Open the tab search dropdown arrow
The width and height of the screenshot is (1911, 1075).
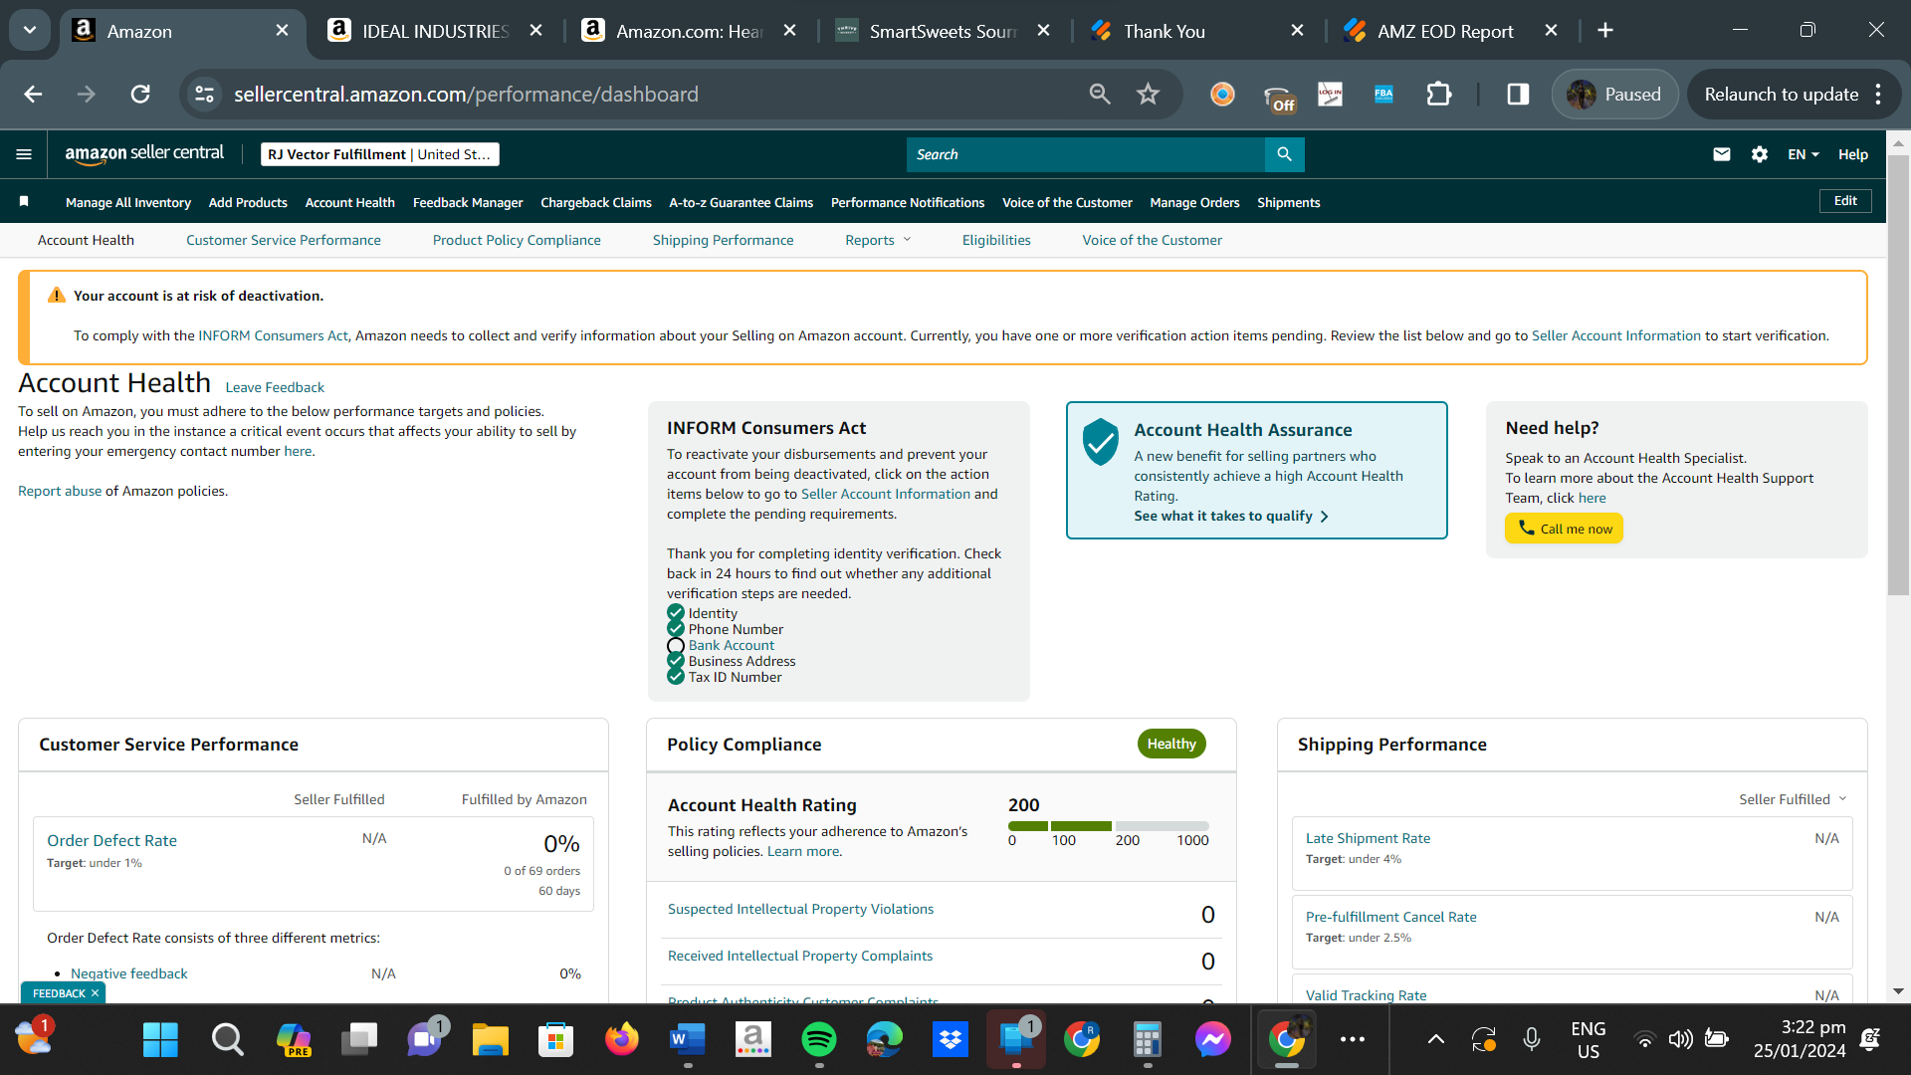[30, 31]
